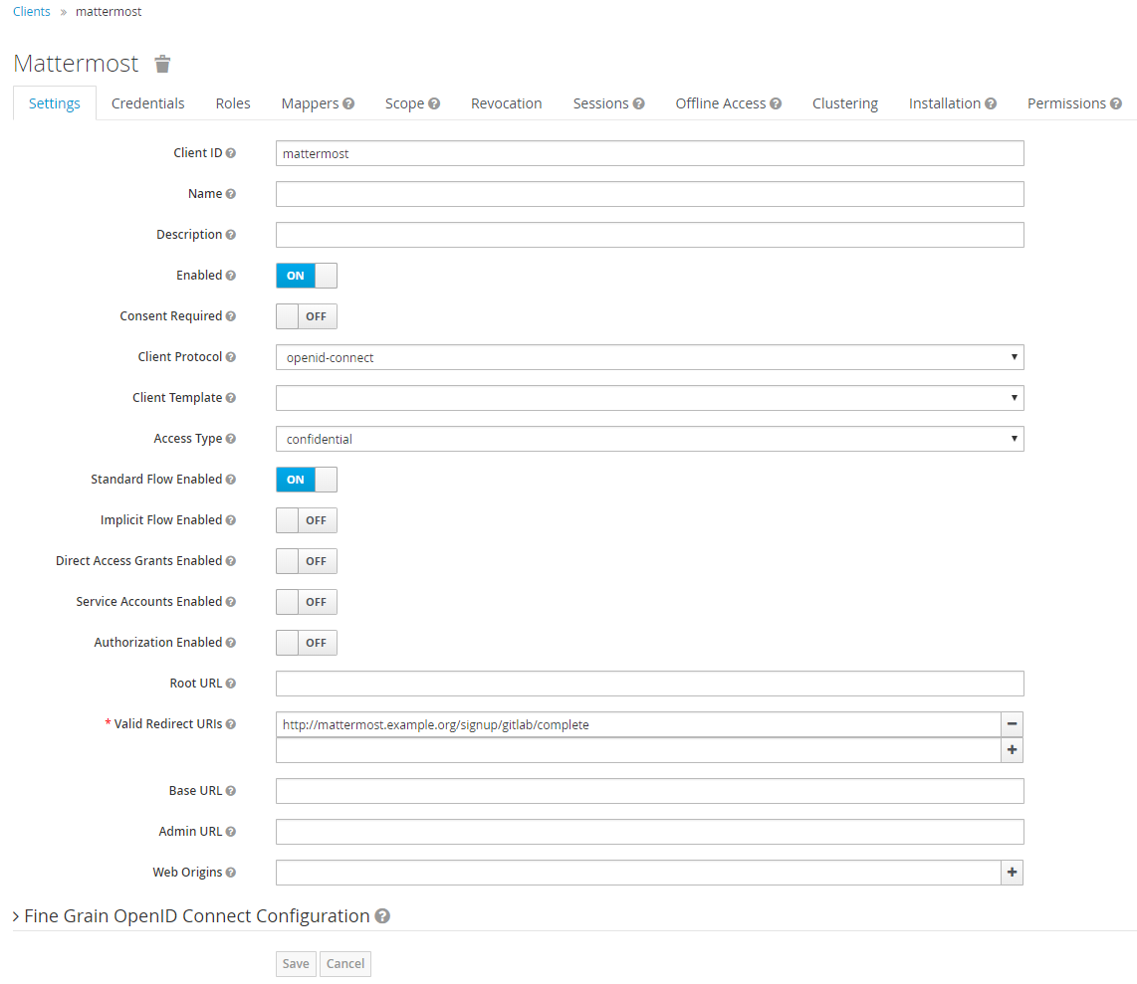Remove the gitlab redirect URI using minus icon
The height and width of the screenshot is (984, 1137).
(1012, 723)
